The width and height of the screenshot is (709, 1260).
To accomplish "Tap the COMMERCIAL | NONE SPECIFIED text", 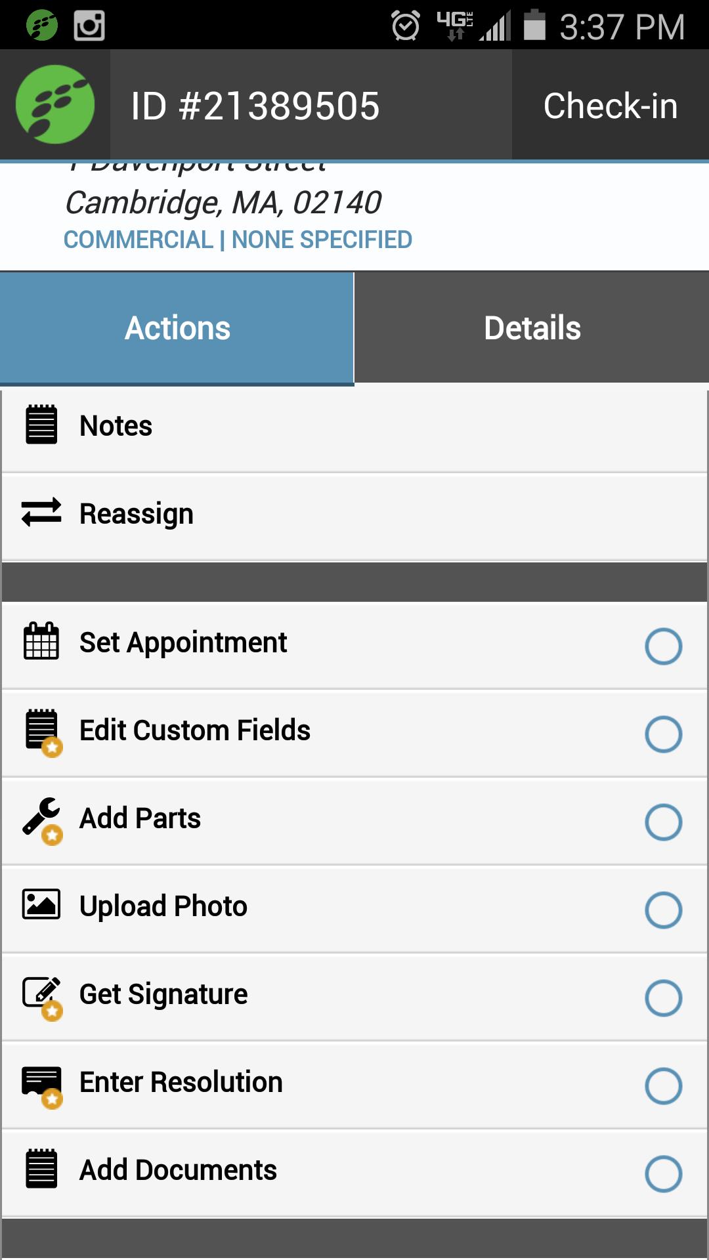I will [x=238, y=240].
